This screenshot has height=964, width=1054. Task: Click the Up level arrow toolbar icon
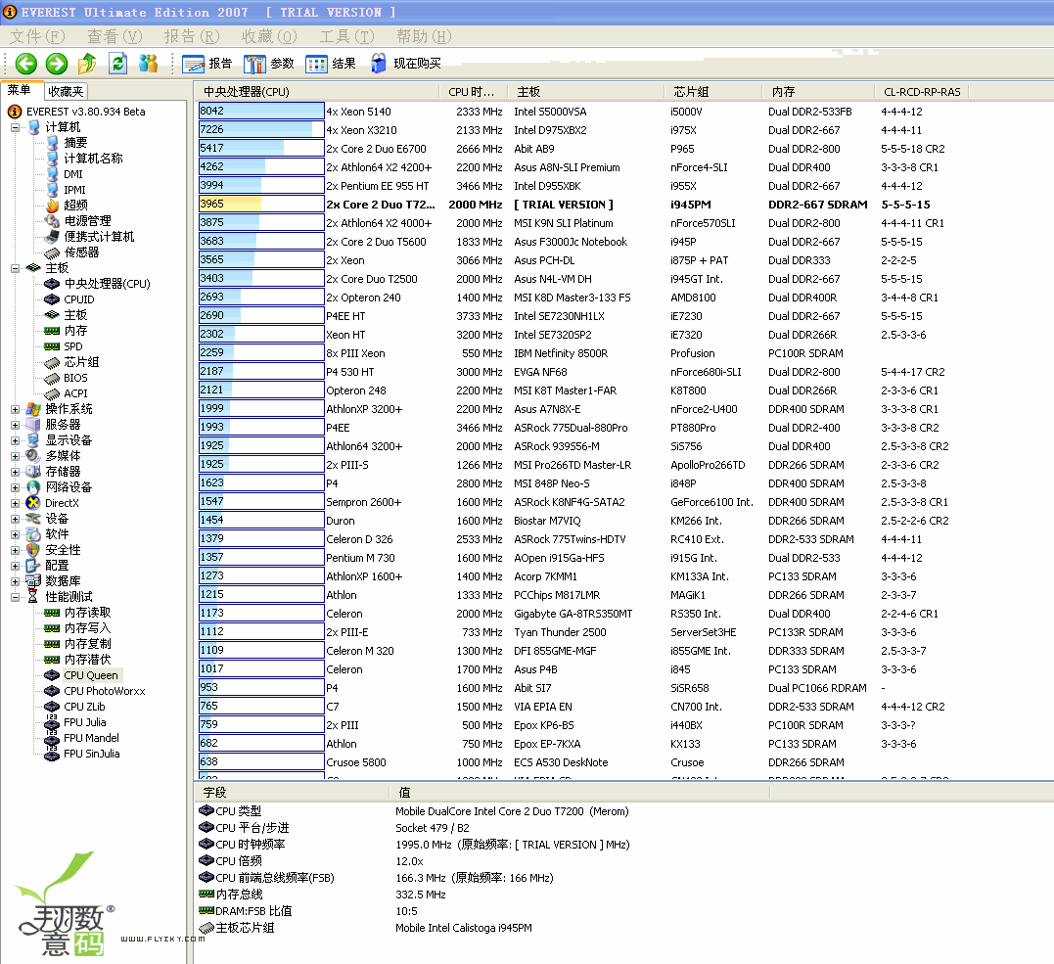(x=87, y=64)
